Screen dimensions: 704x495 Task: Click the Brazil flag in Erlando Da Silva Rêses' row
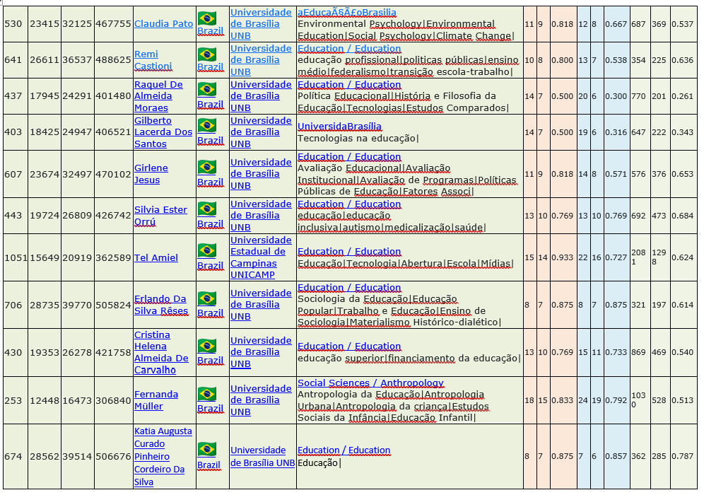(207, 298)
